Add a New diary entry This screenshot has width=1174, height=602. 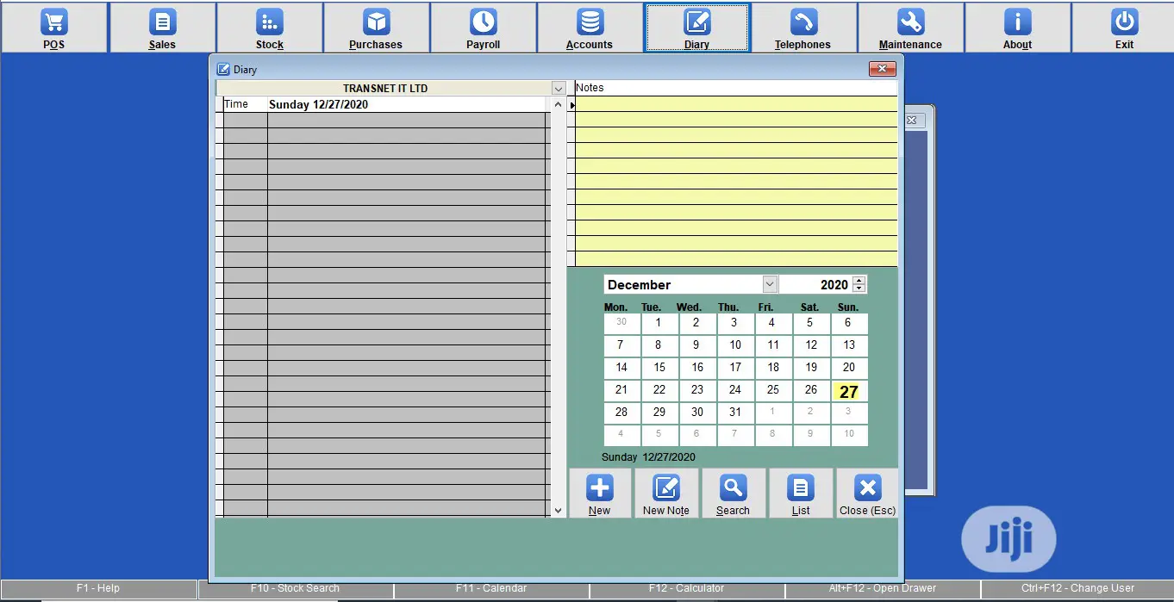pos(600,493)
